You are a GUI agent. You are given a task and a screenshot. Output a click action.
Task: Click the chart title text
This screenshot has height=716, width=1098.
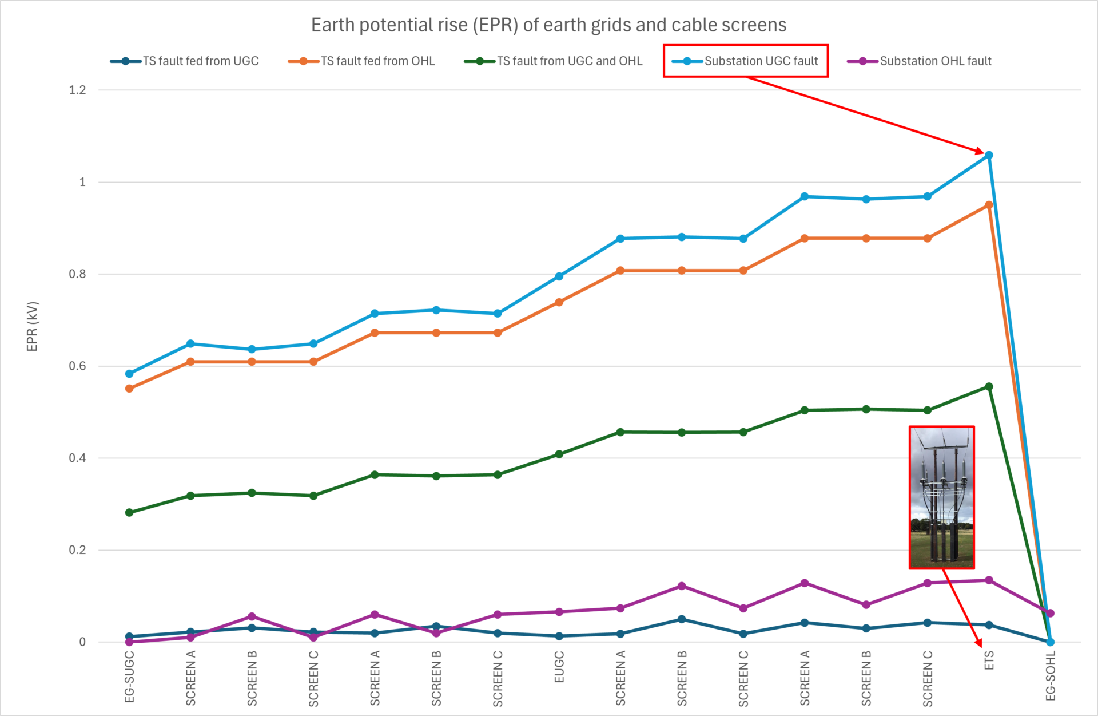click(548, 25)
